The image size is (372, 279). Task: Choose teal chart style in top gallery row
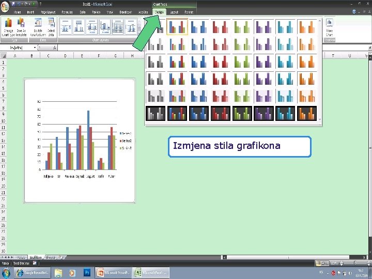(x=285, y=27)
